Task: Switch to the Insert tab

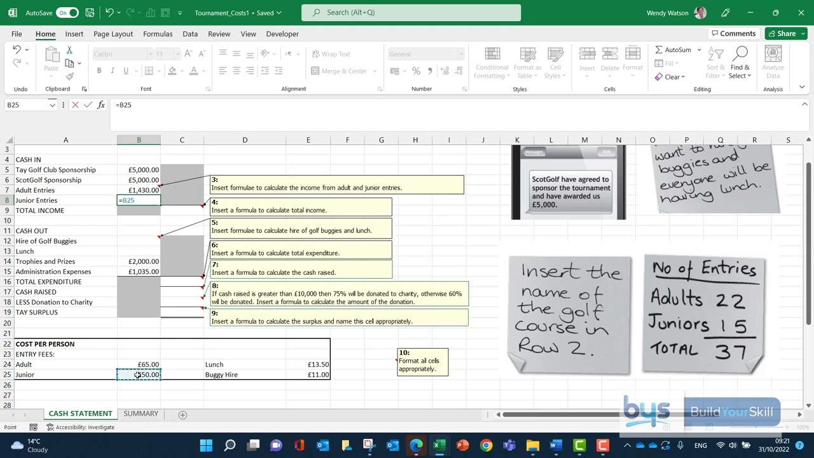Action: [x=74, y=34]
